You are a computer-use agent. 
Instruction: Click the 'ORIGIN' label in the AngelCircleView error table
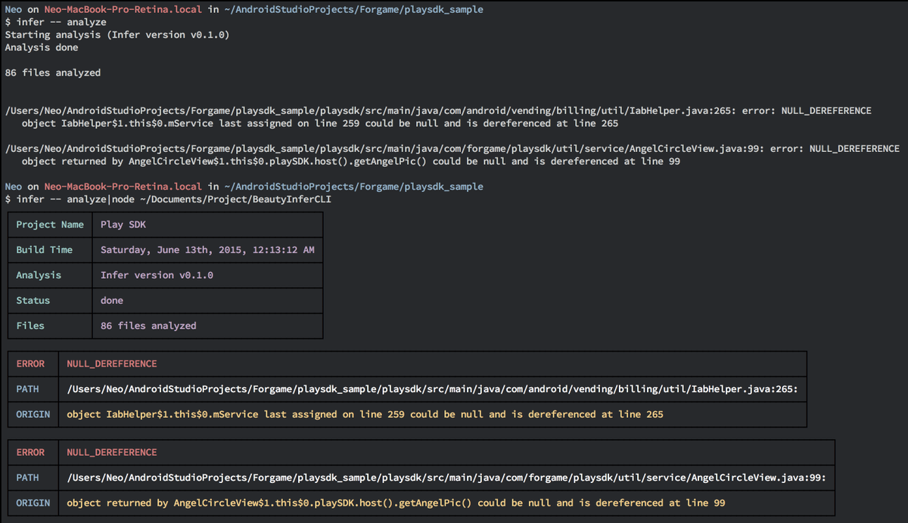click(33, 503)
